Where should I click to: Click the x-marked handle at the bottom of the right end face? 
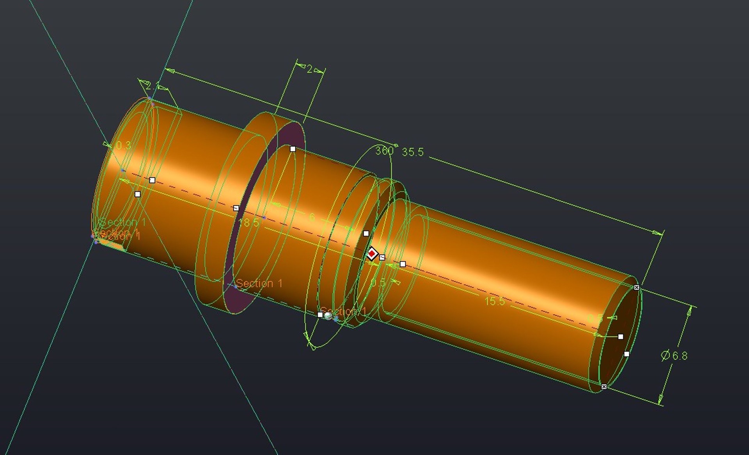[x=604, y=386]
